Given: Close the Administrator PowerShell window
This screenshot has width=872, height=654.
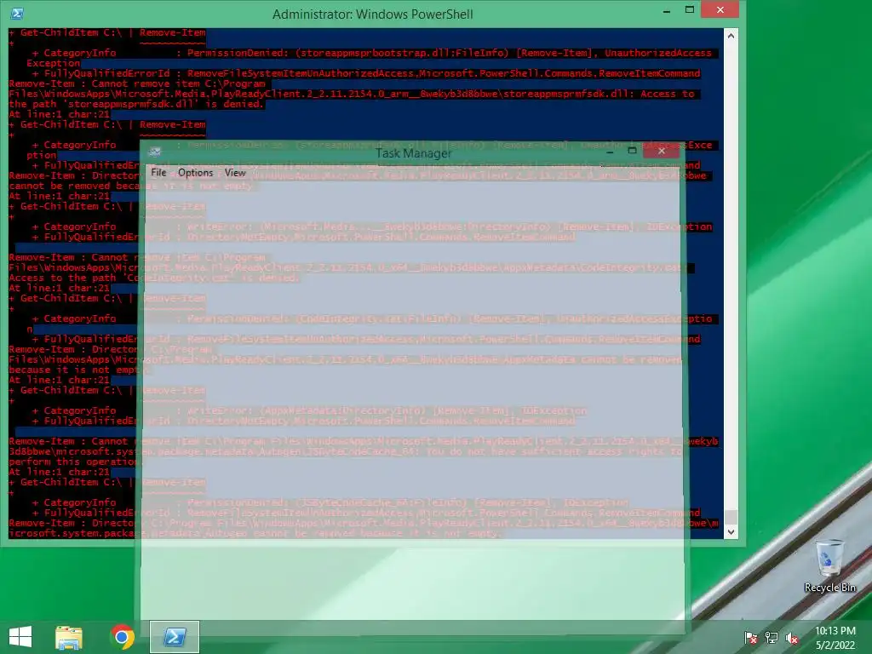Looking at the screenshot, I should click(720, 10).
